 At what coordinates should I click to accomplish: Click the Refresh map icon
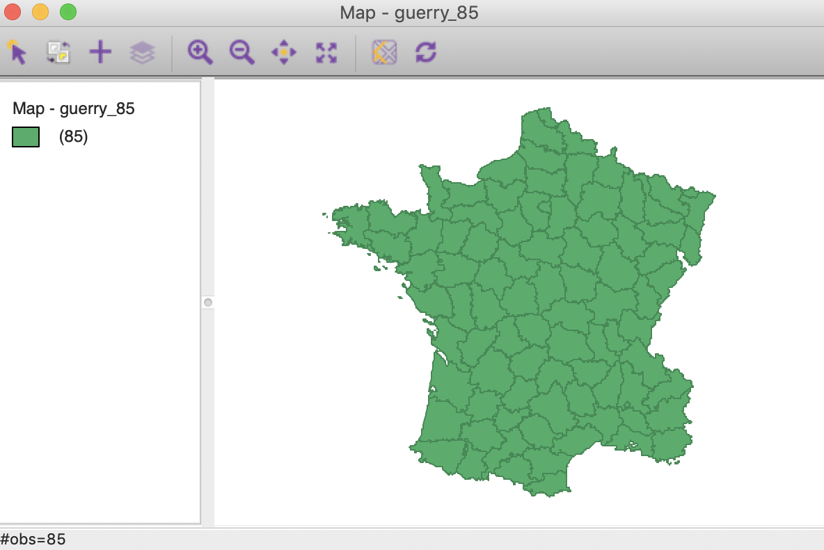[x=426, y=52]
